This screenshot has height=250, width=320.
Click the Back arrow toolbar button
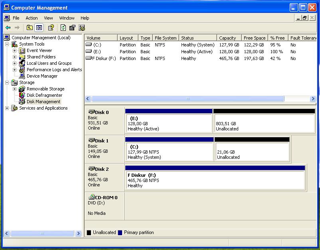point(8,28)
